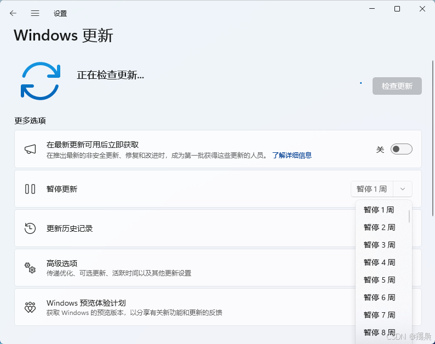The height and width of the screenshot is (344, 435).
Task: Click the main page vertical scrollbar
Action: [432, 138]
